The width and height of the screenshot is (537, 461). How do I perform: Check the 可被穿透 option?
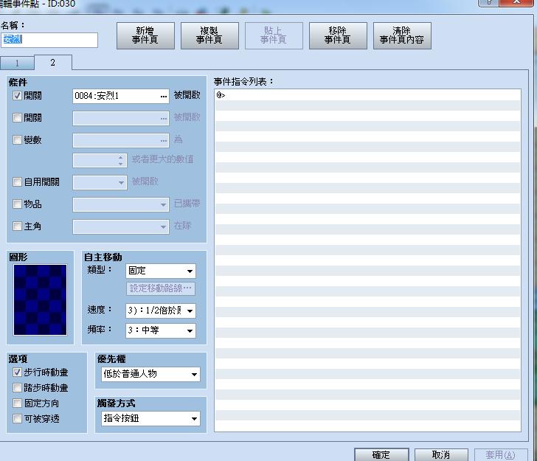tap(17, 418)
